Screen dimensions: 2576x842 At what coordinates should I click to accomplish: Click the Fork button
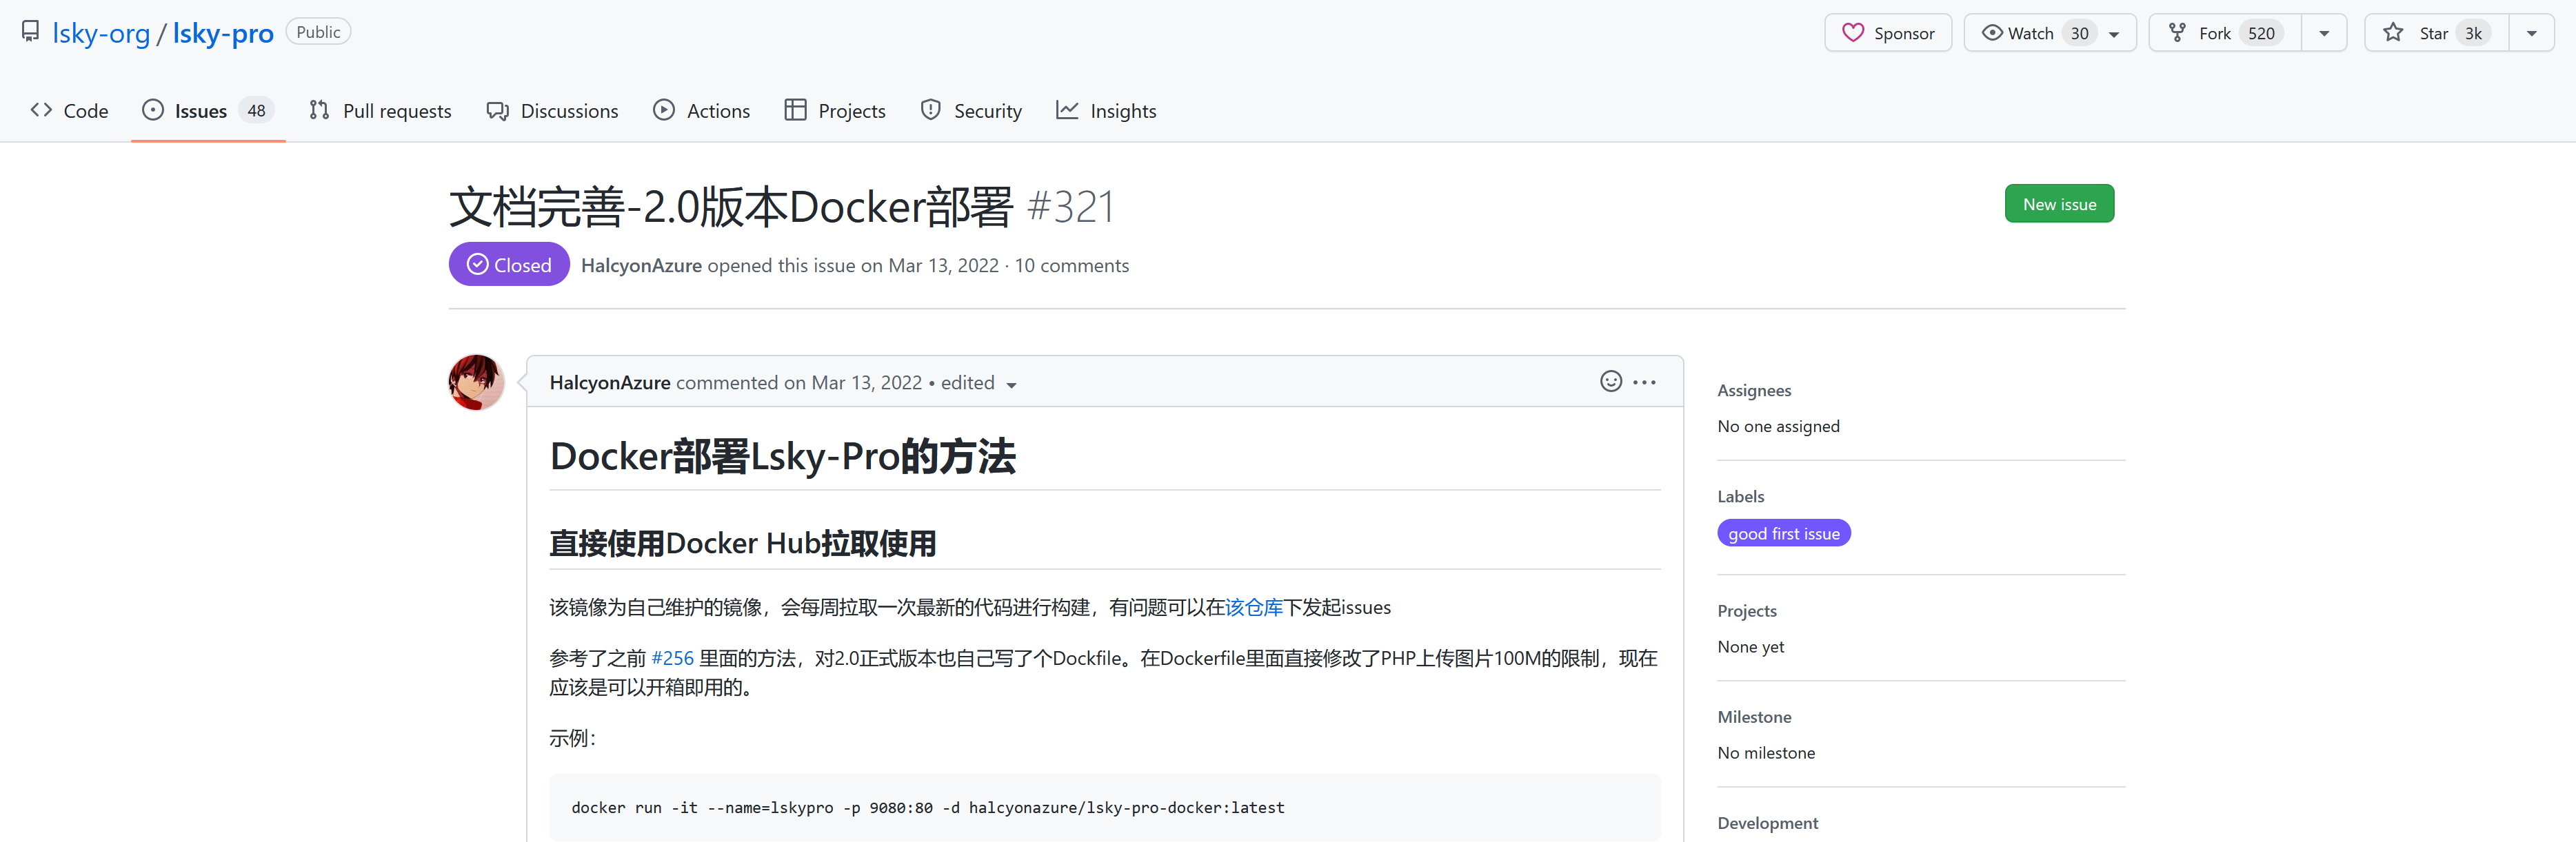click(x=2225, y=33)
